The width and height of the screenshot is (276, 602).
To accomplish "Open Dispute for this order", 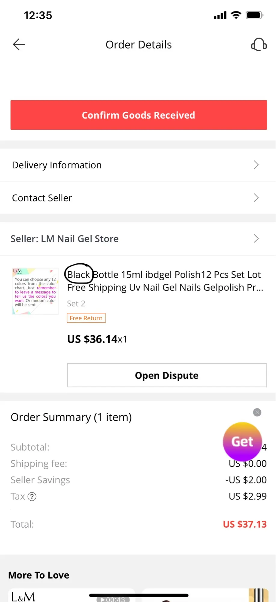I will click(x=167, y=375).
